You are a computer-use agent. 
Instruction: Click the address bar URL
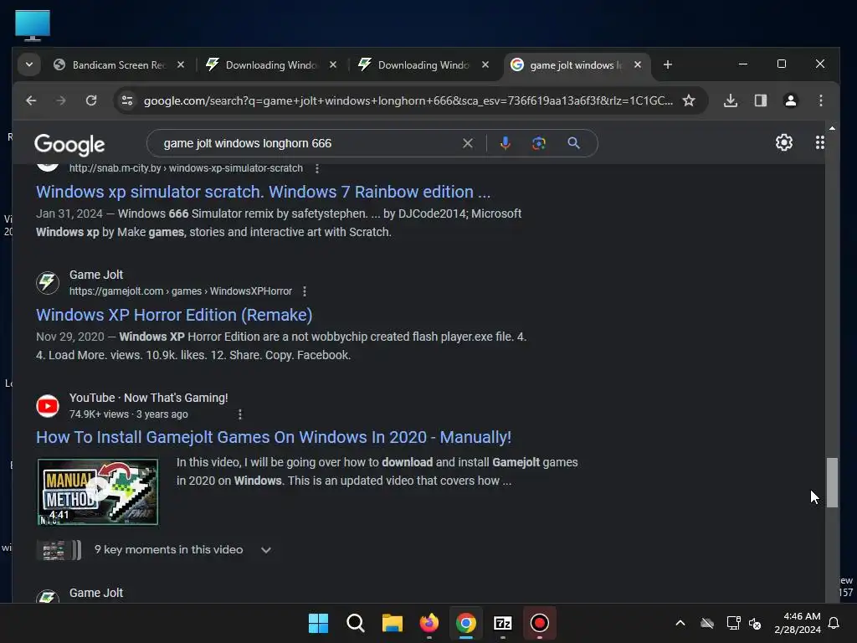click(408, 100)
